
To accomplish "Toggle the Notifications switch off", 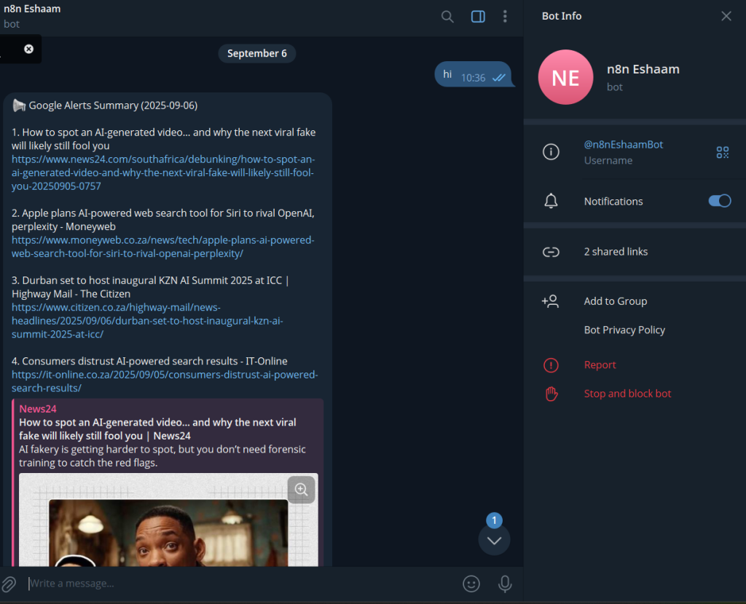I will tap(719, 201).
